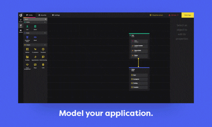
Task: Open the Settings tab
Action: 56,15
